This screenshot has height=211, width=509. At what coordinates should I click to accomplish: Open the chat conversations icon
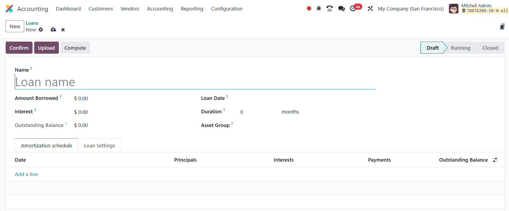341,9
